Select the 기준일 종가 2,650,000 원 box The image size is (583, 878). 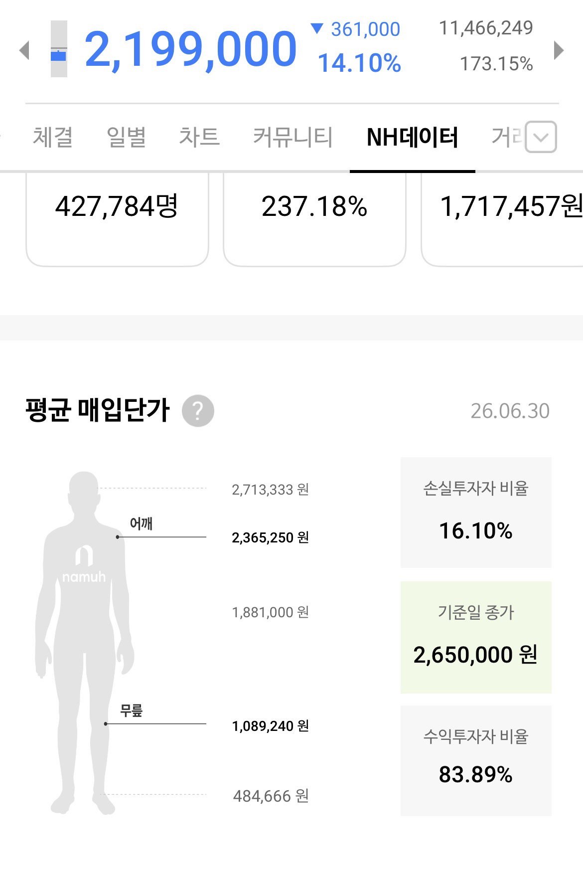476,637
